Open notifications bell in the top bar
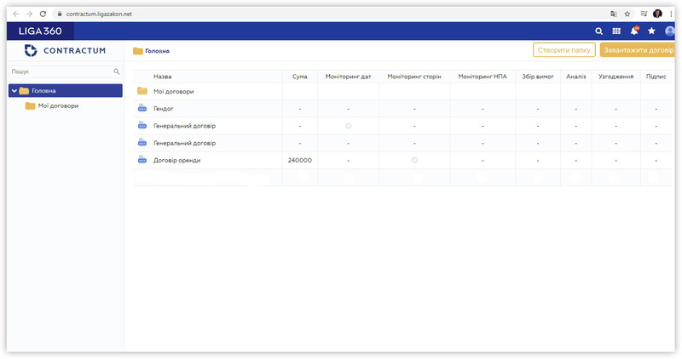This screenshot has height=359, width=682. click(x=634, y=31)
